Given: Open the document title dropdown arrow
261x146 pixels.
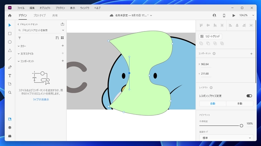Looking at the screenshot, I should [151, 15].
